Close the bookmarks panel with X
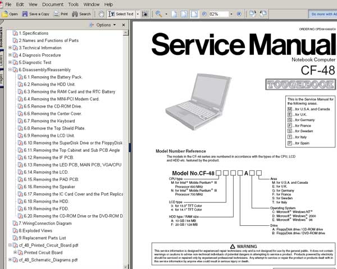The width and height of the screenshot is (337, 269). pyautogui.click(x=124, y=25)
